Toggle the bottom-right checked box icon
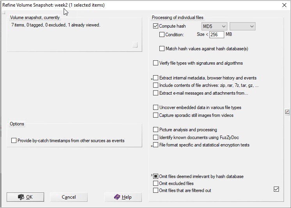This screenshot has height=208, width=291. pyautogui.click(x=276, y=189)
